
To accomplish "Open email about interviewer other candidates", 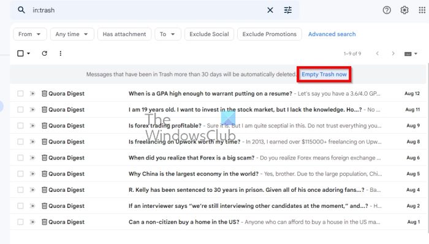I will (218, 206).
